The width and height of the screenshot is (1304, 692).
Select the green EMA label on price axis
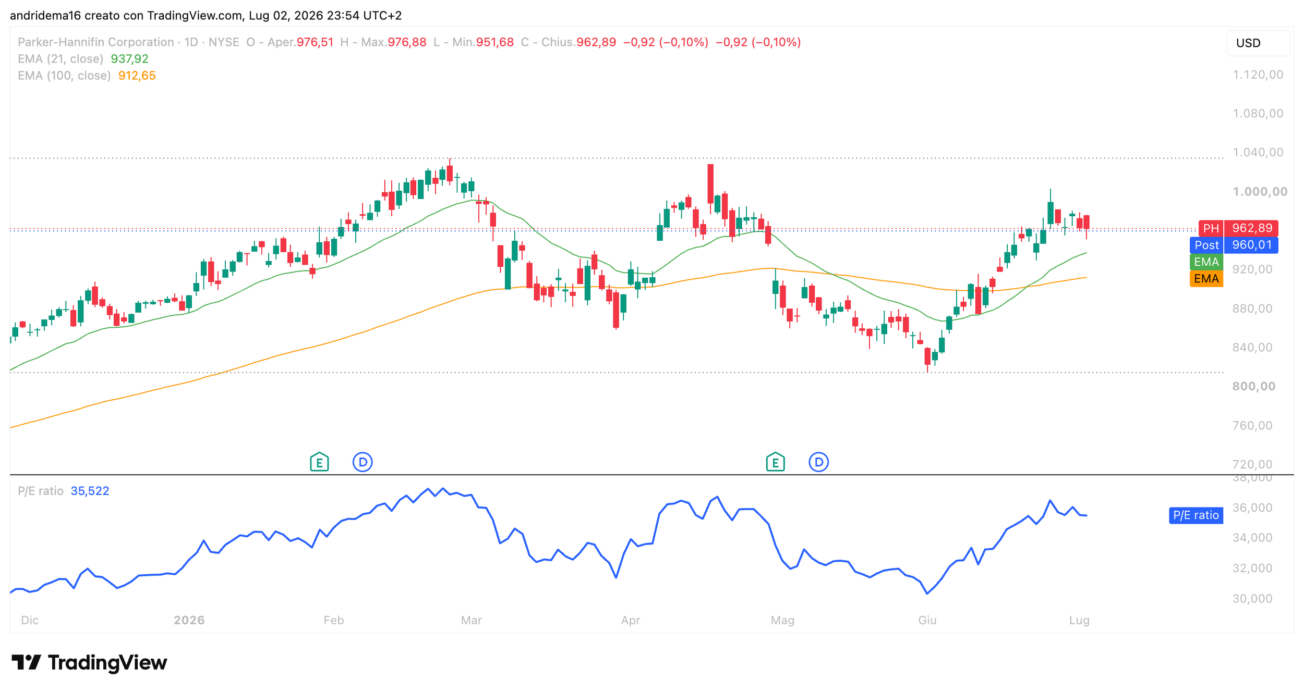point(1206,262)
